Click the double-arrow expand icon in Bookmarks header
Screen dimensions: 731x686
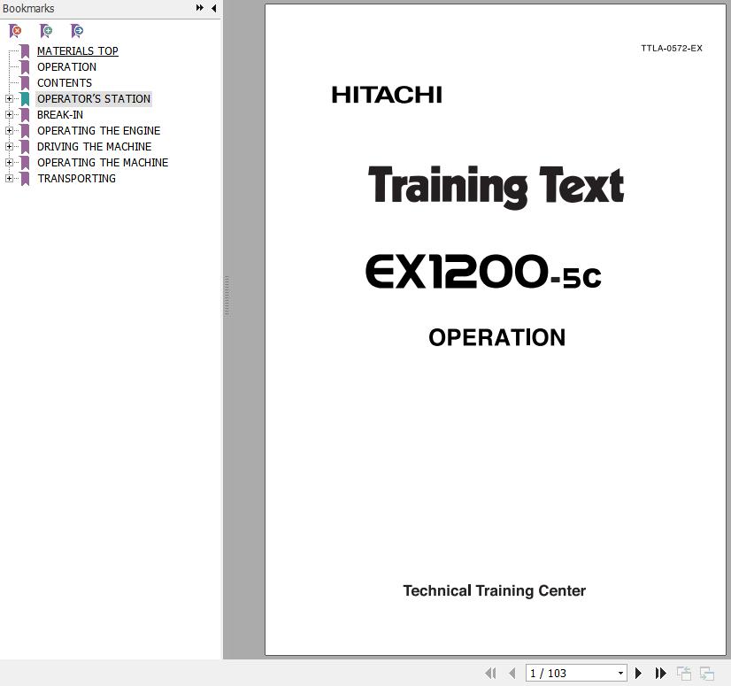pos(199,8)
